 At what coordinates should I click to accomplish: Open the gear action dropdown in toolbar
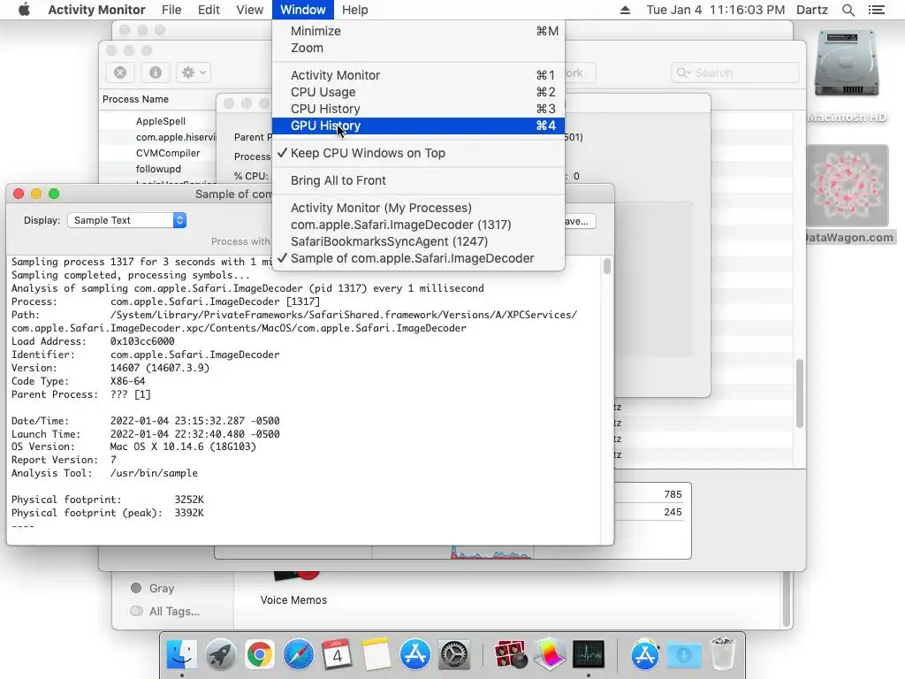(194, 72)
